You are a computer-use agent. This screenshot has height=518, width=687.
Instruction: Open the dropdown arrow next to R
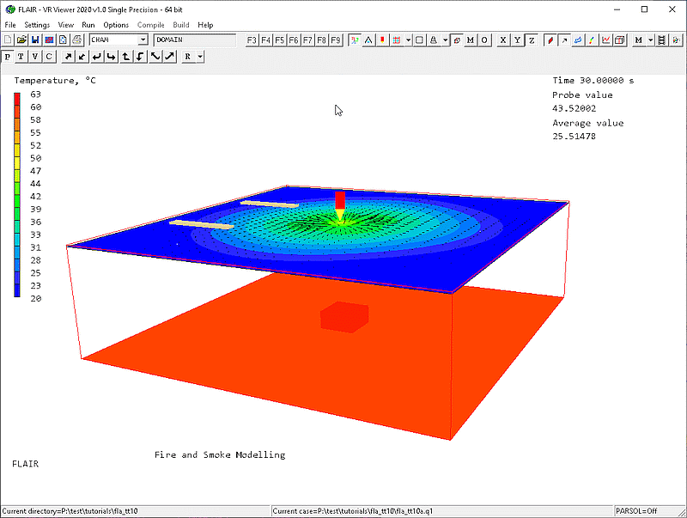pyautogui.click(x=199, y=57)
